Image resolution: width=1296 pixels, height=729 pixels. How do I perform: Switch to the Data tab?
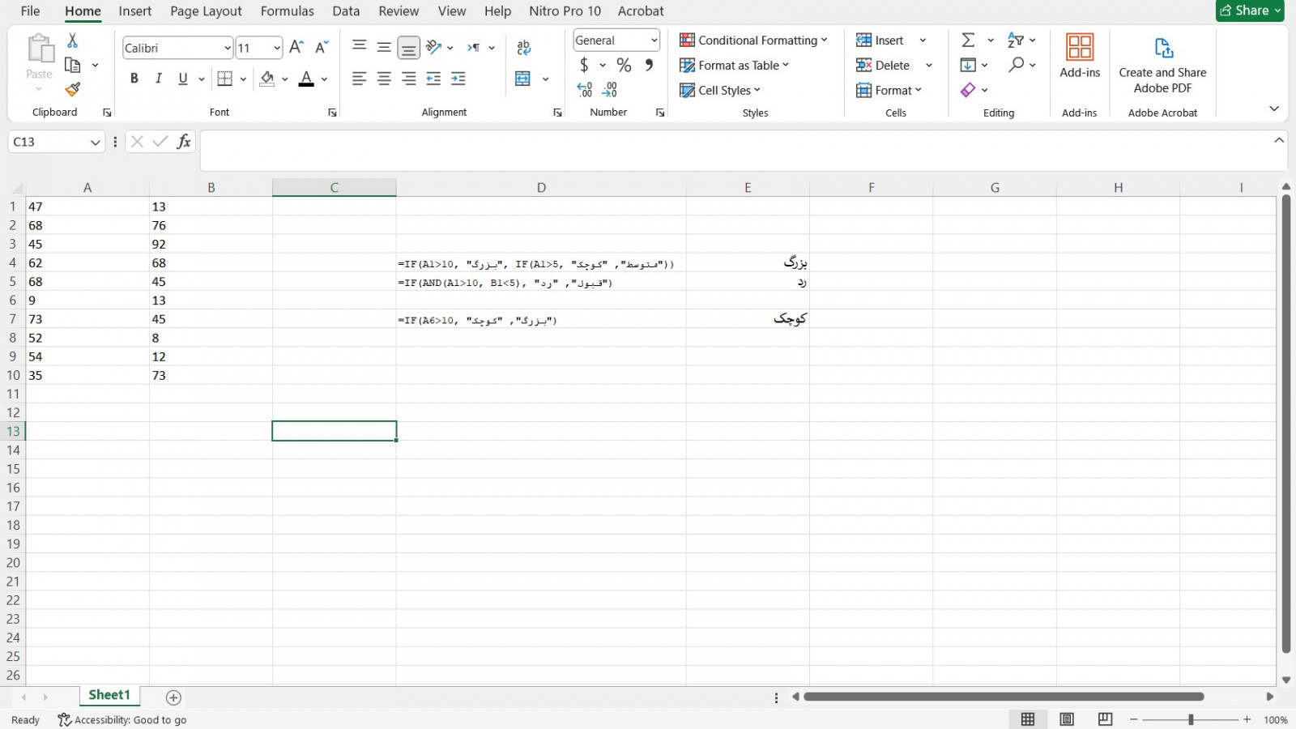(346, 11)
